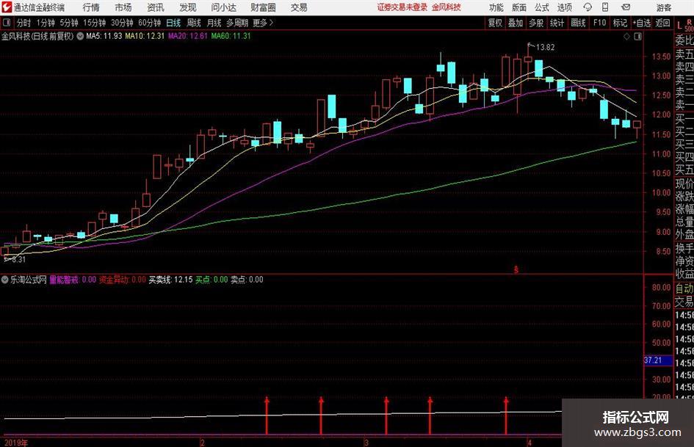Click the 量能警戒: 0.00 indicator value
The width and height of the screenshot is (694, 447).
(73, 280)
